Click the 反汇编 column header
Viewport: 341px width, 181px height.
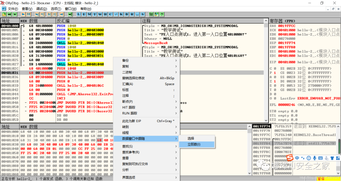click(x=99, y=21)
